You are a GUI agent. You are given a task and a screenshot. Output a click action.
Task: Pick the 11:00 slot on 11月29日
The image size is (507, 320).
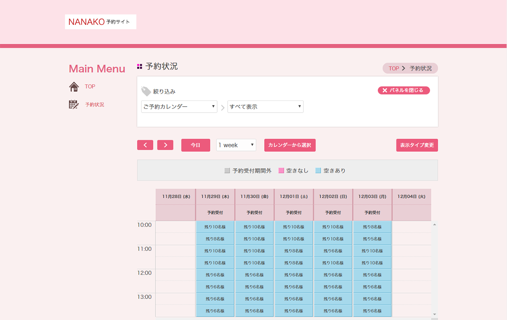(215, 251)
